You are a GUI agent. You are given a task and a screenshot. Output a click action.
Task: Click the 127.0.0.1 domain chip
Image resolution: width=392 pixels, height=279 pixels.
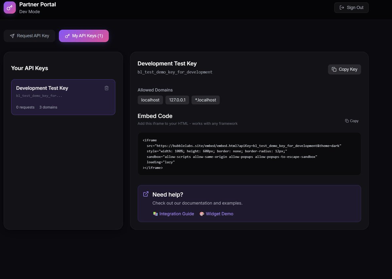(177, 100)
